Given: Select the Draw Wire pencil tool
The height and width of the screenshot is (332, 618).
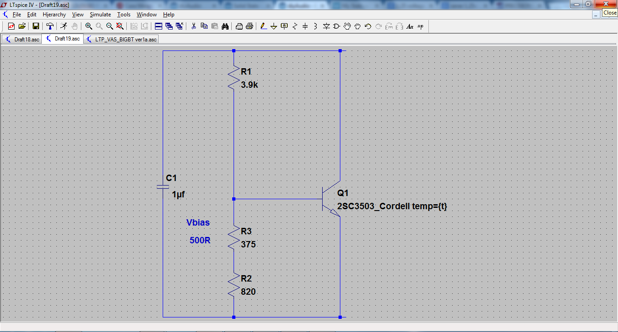Looking at the screenshot, I should (x=264, y=26).
